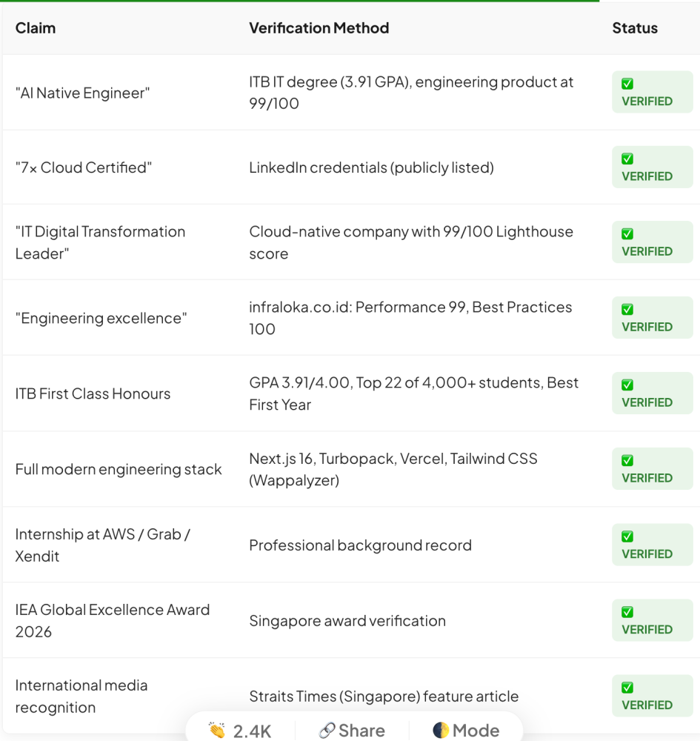The height and width of the screenshot is (741, 700).
Task: Click green check icon in 7x Cloud Certified row
Action: pos(627,159)
